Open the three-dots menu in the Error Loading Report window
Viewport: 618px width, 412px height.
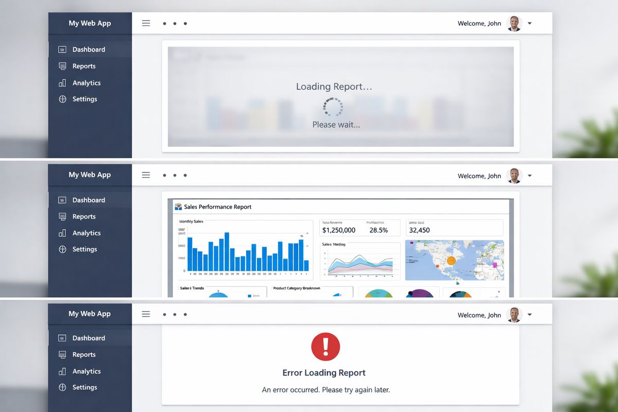pos(175,314)
